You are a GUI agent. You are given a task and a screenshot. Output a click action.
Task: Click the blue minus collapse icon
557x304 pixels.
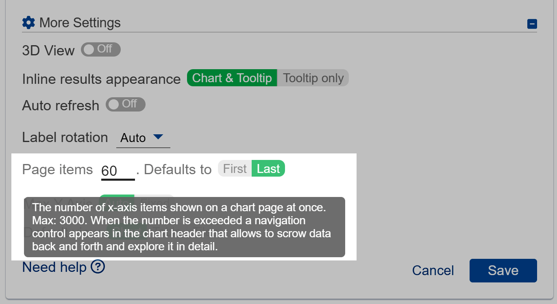[x=532, y=24]
